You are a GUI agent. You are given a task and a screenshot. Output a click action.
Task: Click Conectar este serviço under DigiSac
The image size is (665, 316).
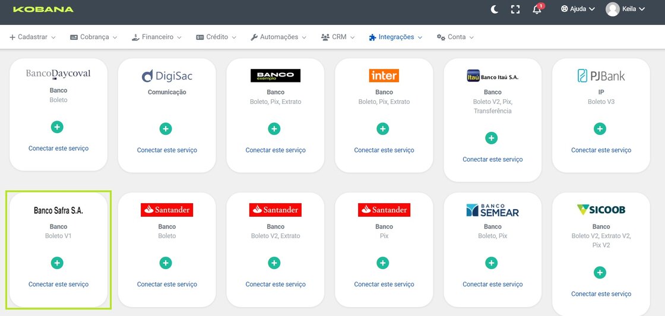tap(167, 150)
